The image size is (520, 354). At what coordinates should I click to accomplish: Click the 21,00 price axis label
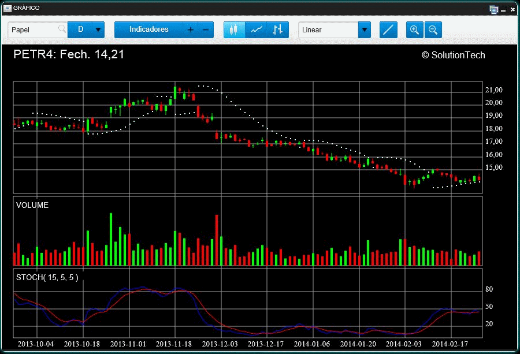click(494, 90)
